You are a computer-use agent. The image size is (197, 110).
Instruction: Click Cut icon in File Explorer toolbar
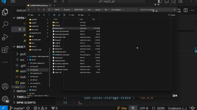click(39, 15)
